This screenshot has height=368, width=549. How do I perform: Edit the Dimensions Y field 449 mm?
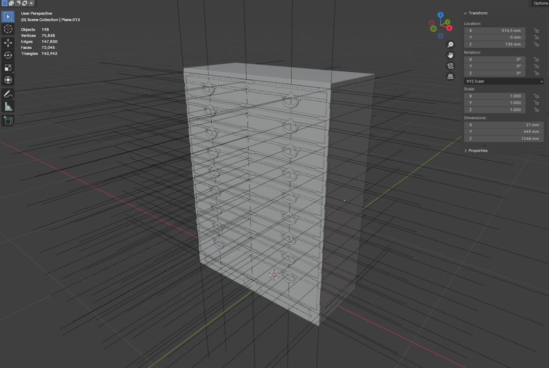(x=504, y=132)
